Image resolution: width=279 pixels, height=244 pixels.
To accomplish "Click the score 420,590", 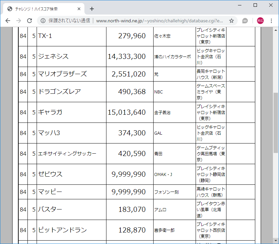I will point(132,153).
